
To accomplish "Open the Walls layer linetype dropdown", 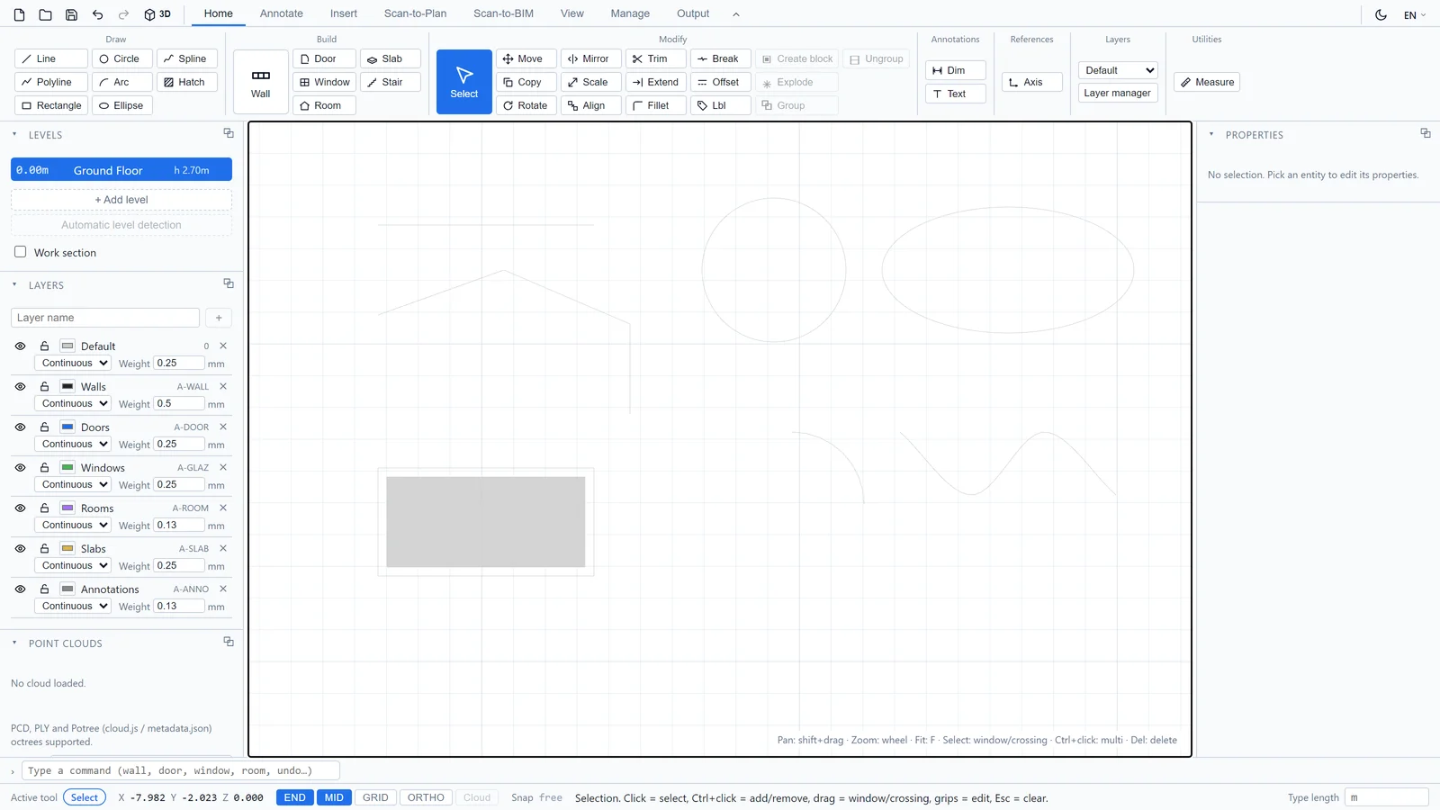I will click(73, 403).
